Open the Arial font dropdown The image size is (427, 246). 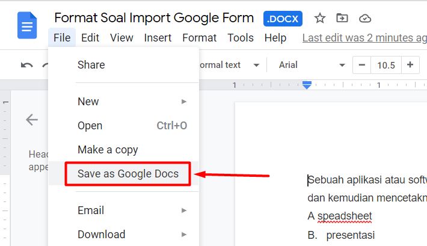click(x=312, y=65)
